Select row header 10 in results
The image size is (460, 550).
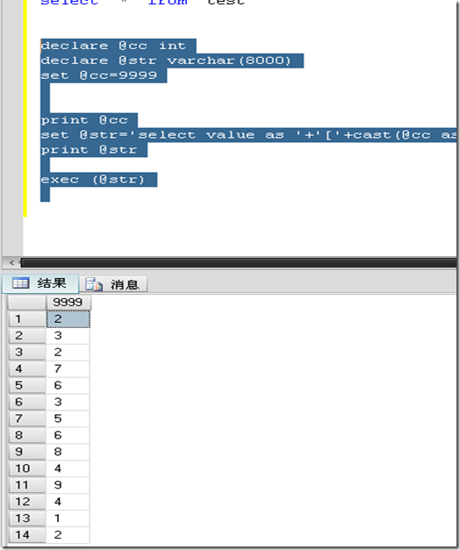click(x=27, y=468)
